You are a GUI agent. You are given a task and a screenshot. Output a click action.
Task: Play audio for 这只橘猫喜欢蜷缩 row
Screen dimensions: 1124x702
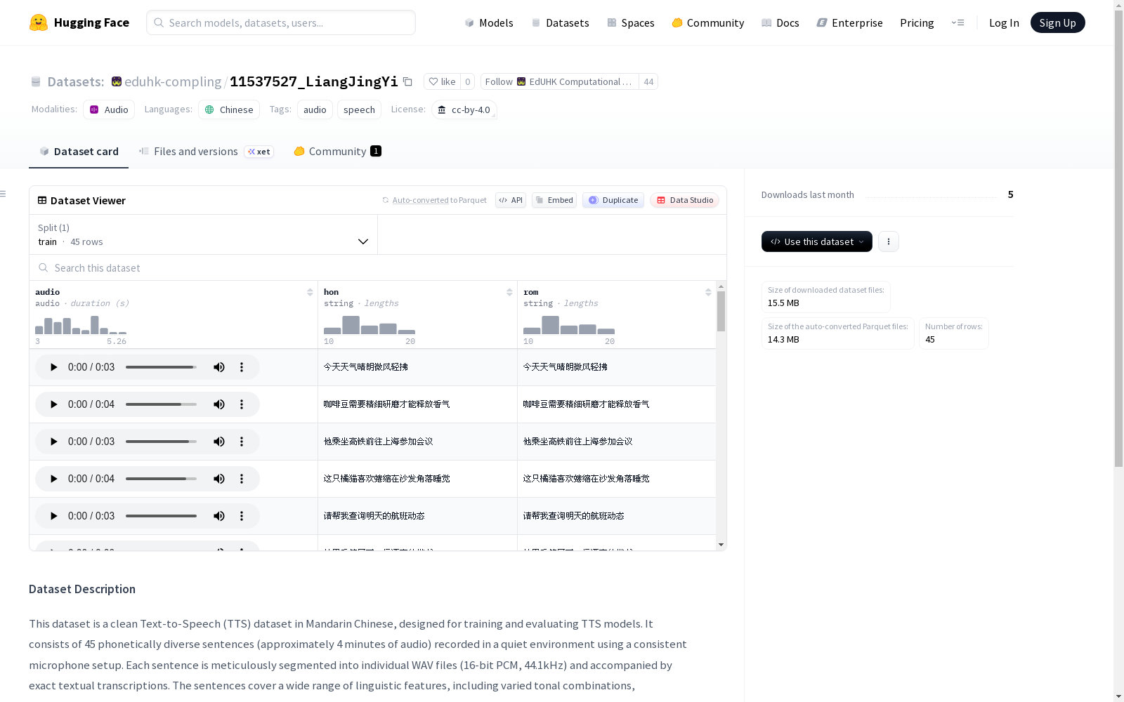click(x=53, y=479)
